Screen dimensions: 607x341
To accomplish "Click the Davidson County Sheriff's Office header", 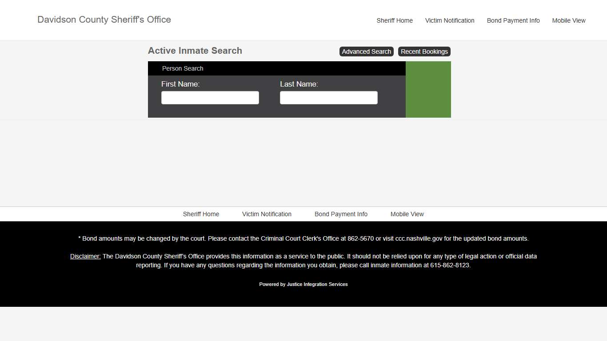I will (104, 20).
